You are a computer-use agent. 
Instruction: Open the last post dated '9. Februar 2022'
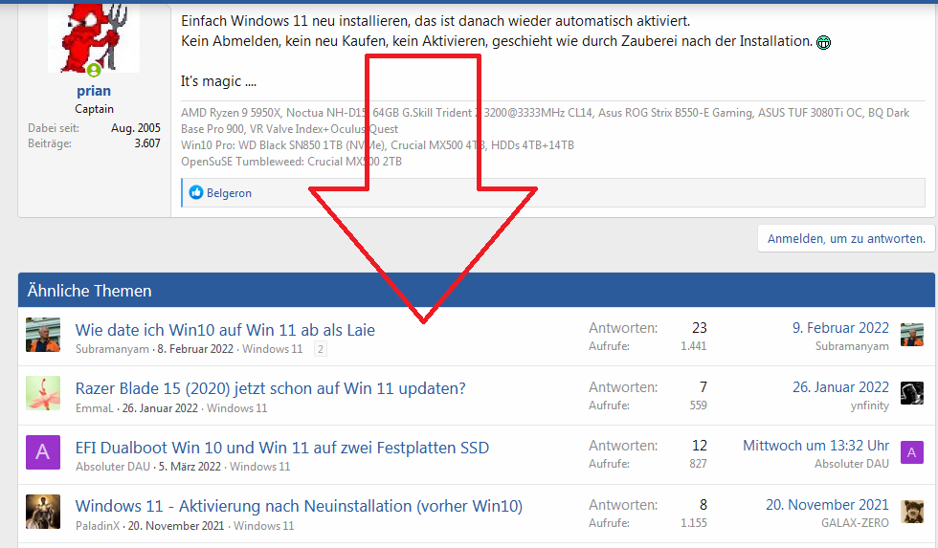click(x=840, y=328)
